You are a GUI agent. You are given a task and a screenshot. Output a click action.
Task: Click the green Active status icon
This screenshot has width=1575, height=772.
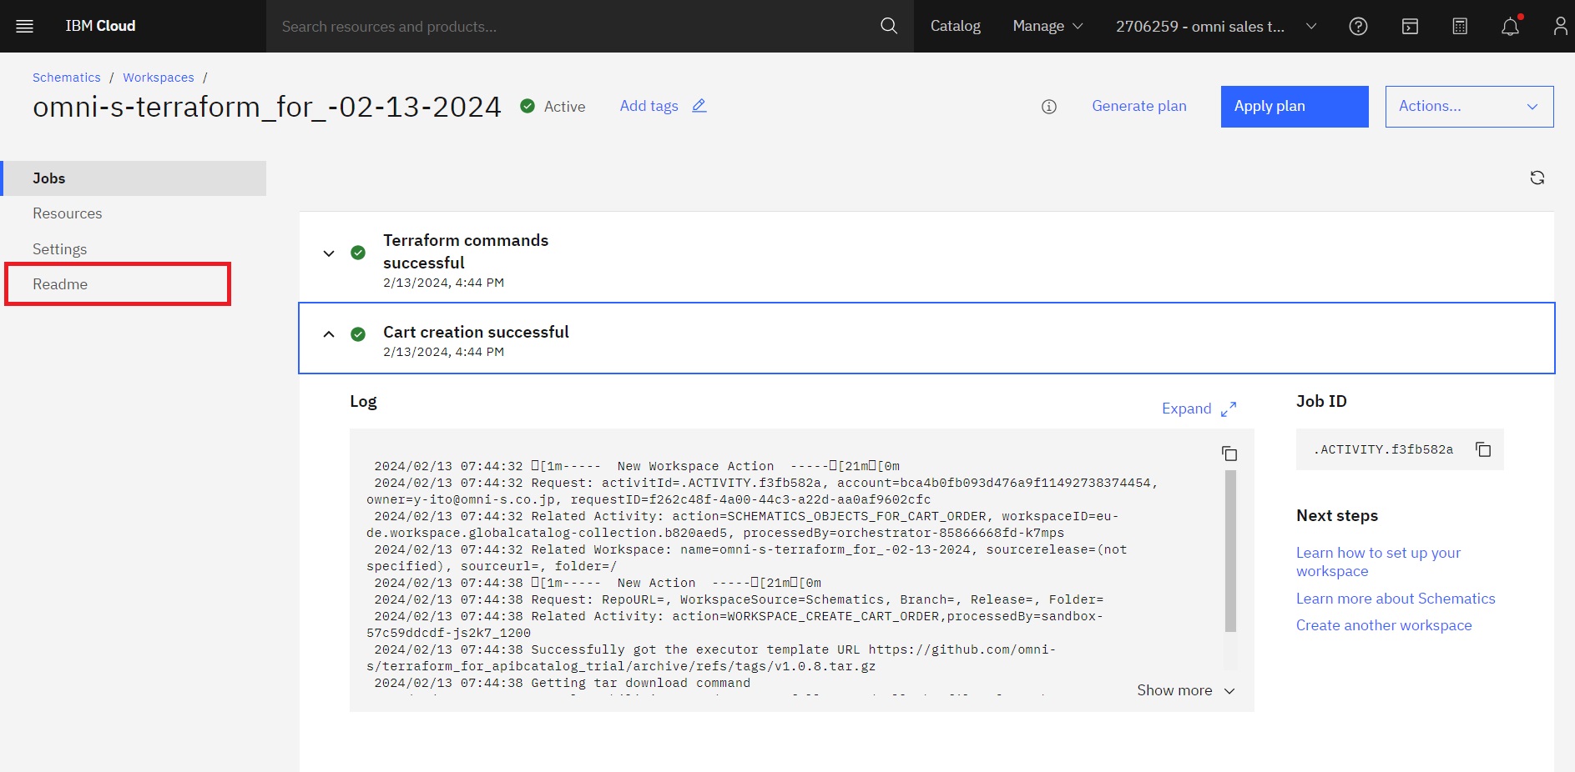(528, 106)
